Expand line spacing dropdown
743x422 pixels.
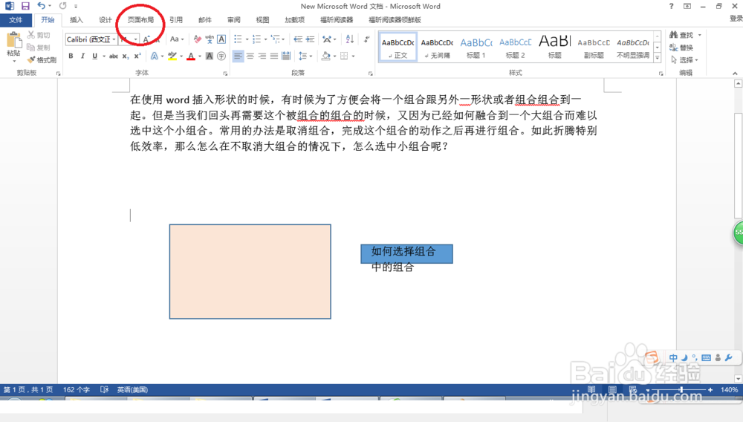pyautogui.click(x=311, y=56)
